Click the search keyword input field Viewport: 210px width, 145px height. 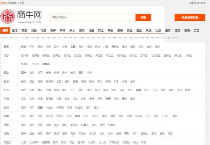click(93, 17)
